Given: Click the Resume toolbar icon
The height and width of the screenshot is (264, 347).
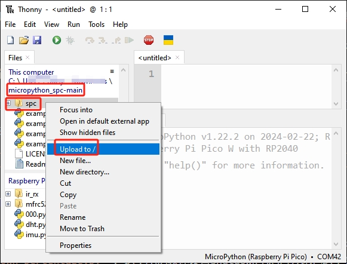Looking at the screenshot, I should click(x=129, y=40).
